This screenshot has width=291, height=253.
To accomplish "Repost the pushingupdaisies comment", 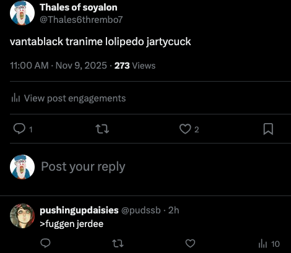I will tap(118, 243).
